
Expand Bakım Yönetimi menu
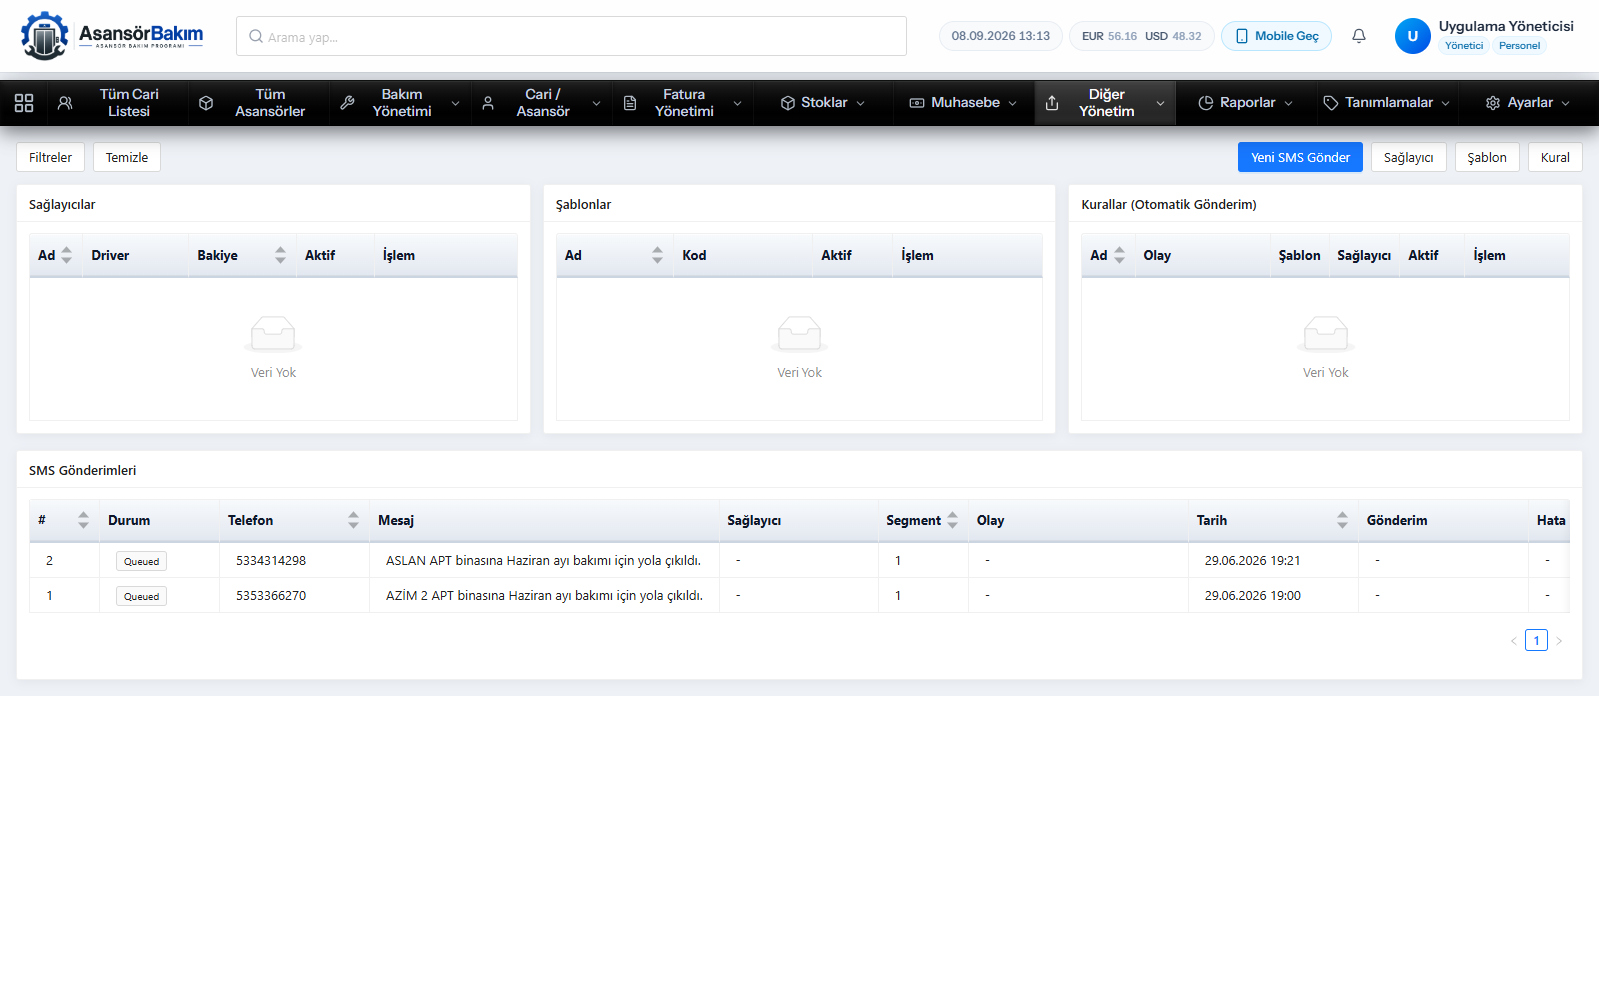400,103
